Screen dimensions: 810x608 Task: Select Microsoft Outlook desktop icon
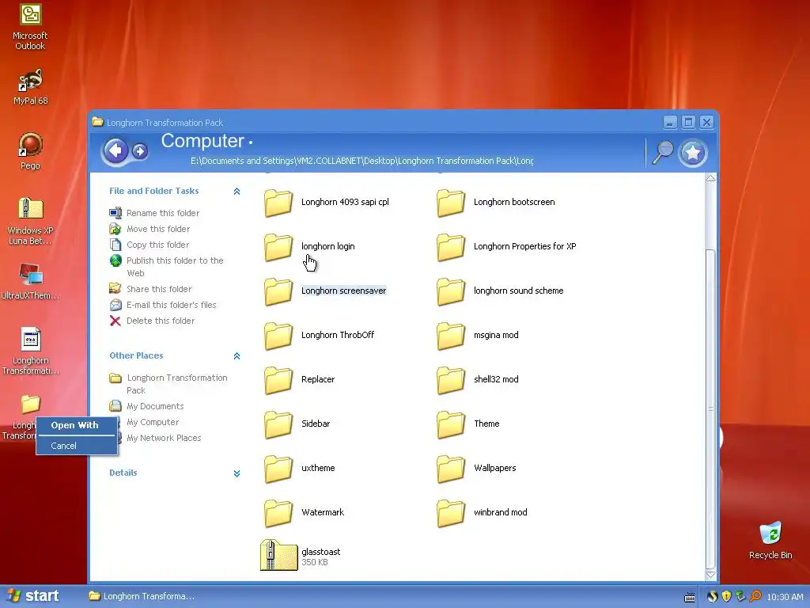point(30,27)
